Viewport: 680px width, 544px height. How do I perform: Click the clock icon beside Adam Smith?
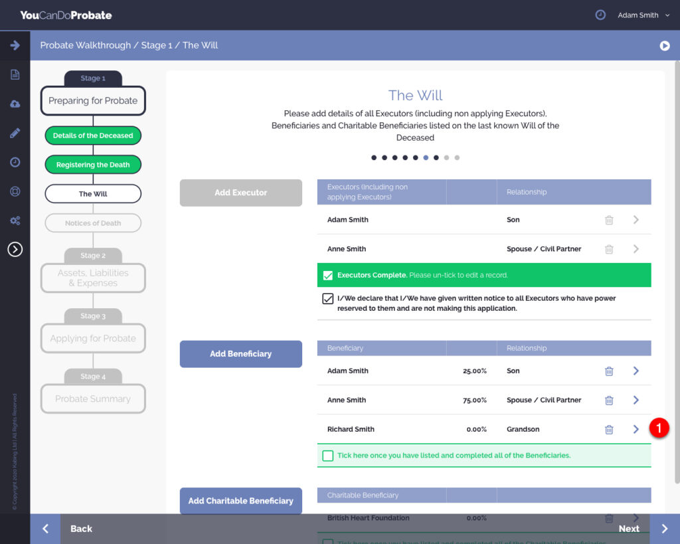coord(600,15)
